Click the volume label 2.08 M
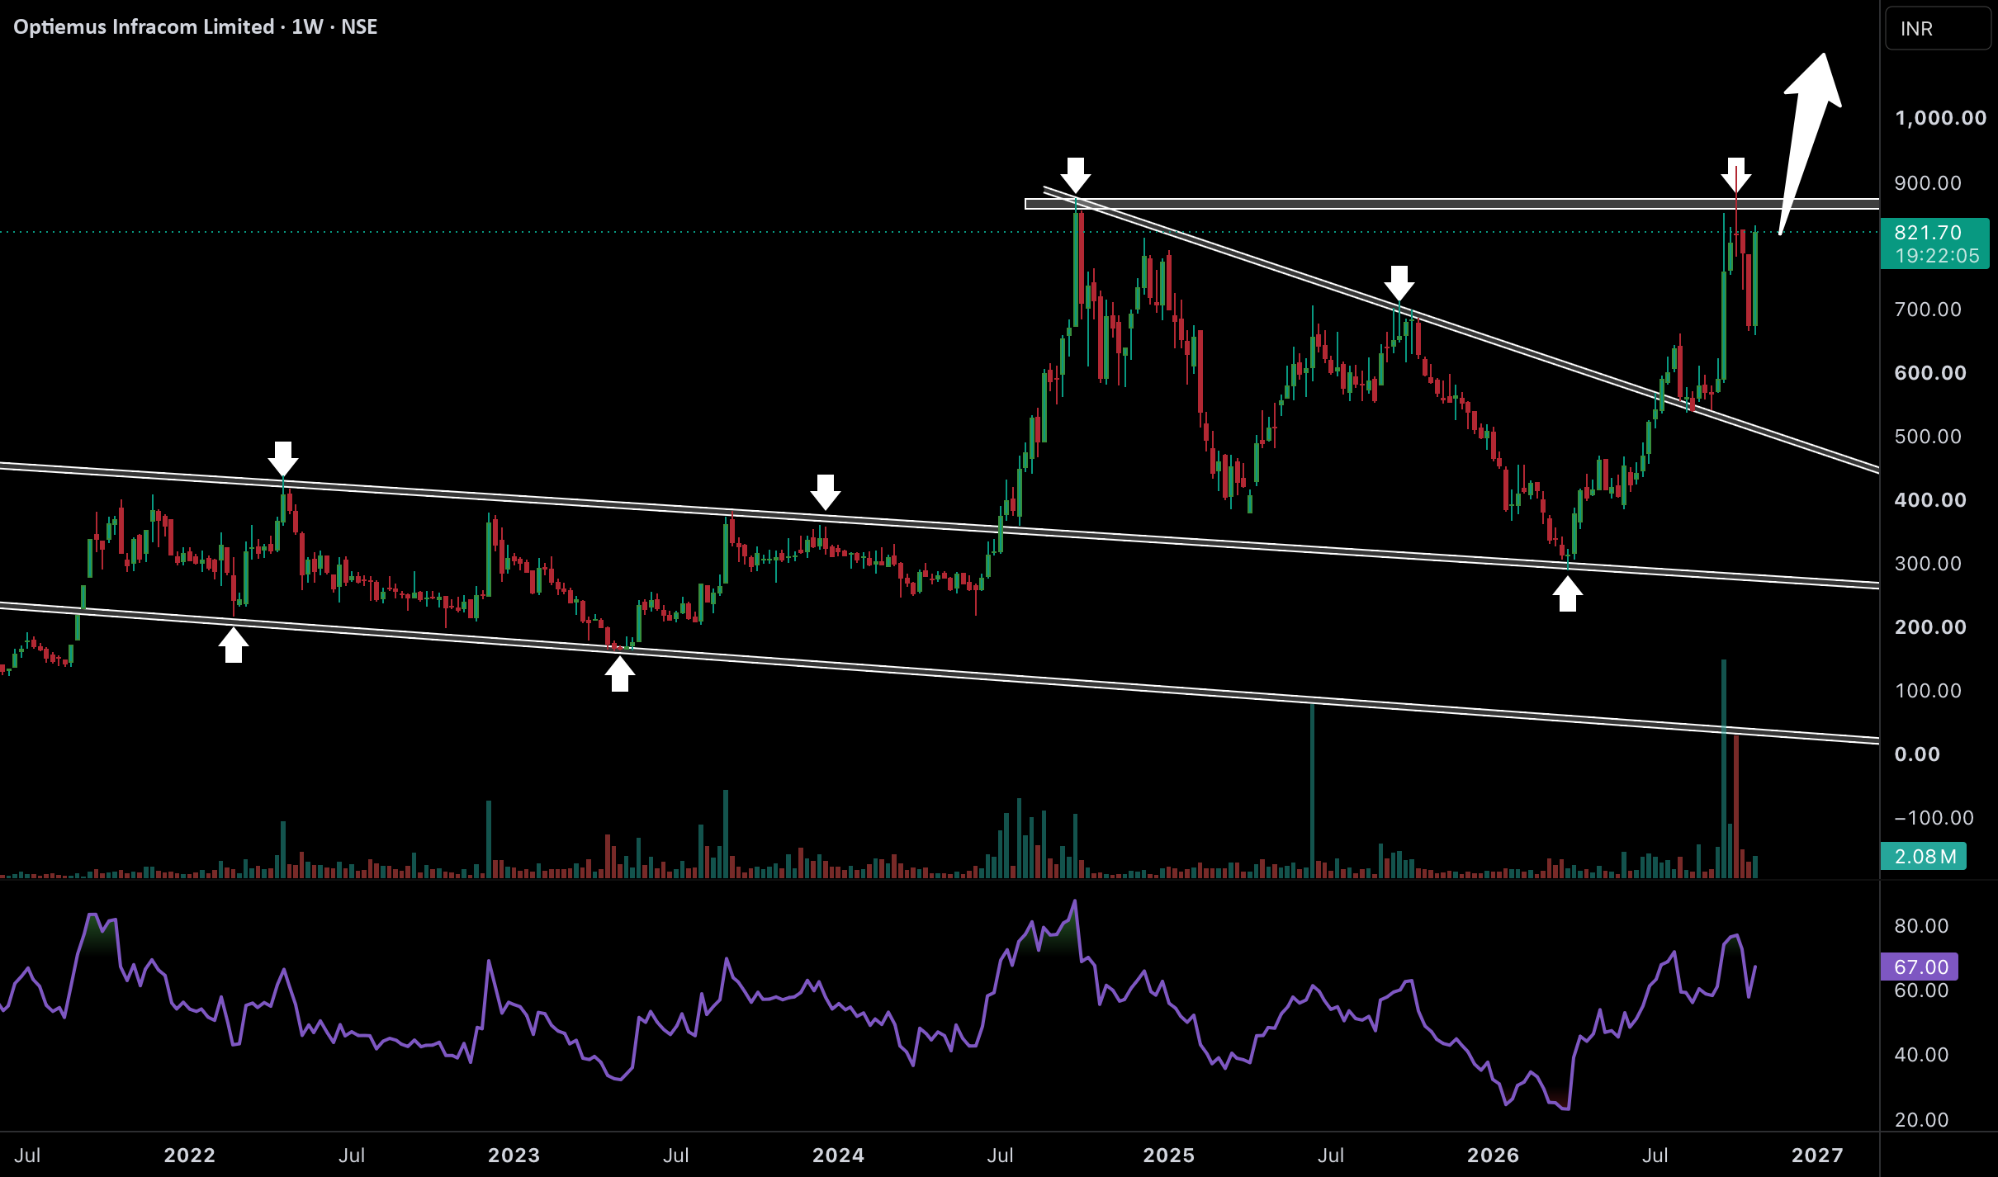 point(1925,857)
